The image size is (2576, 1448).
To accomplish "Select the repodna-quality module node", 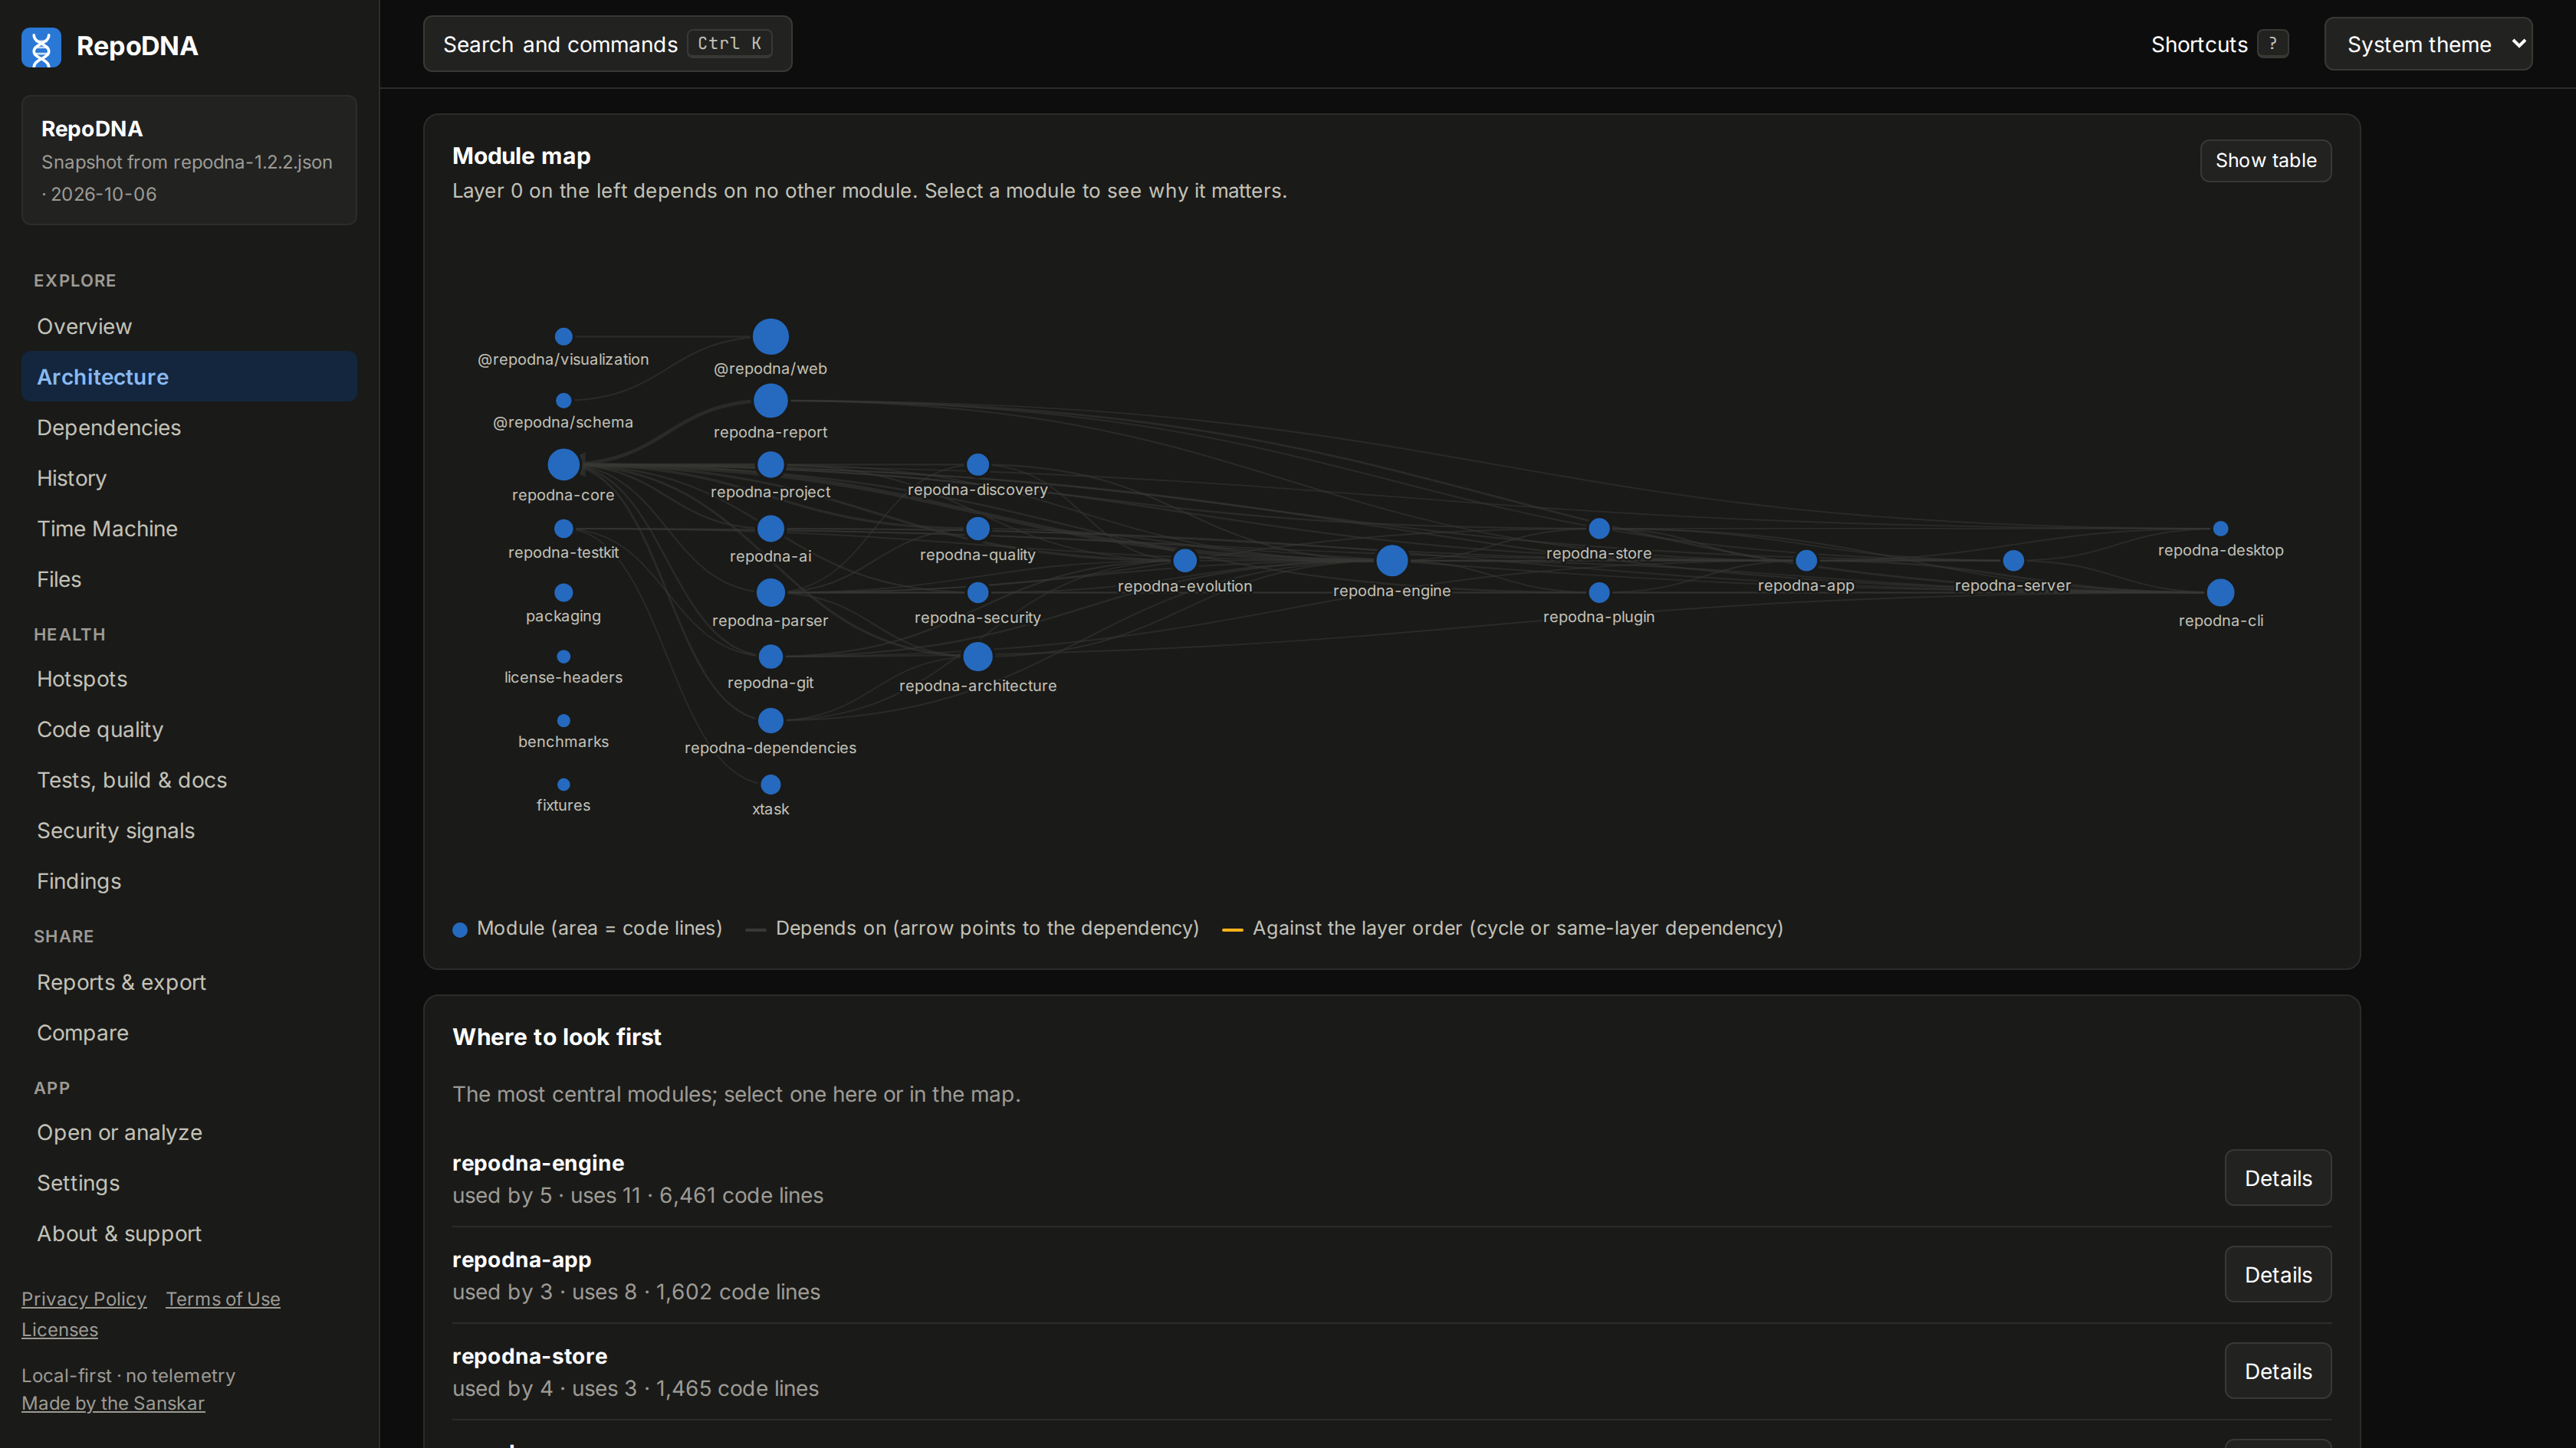I will (977, 529).
